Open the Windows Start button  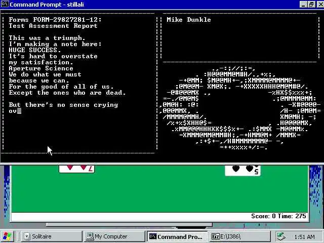tap(8, 236)
